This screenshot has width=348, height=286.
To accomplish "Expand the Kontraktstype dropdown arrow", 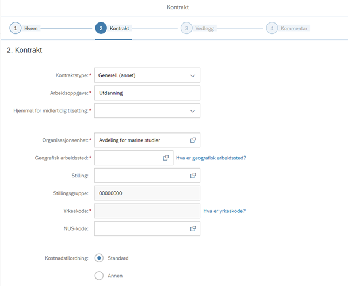I will click(x=193, y=75).
